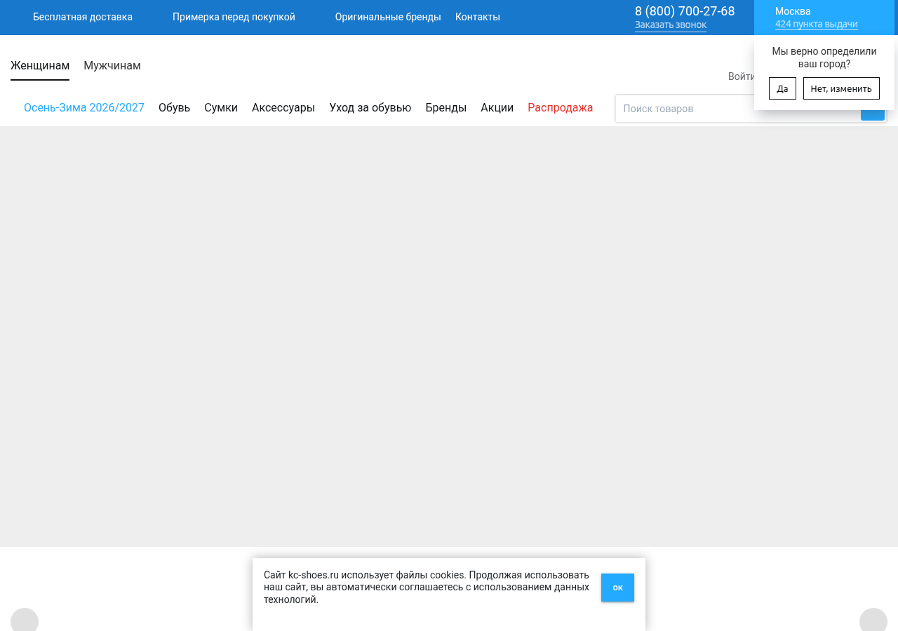Choose Нет, изменить to change city

tap(841, 88)
